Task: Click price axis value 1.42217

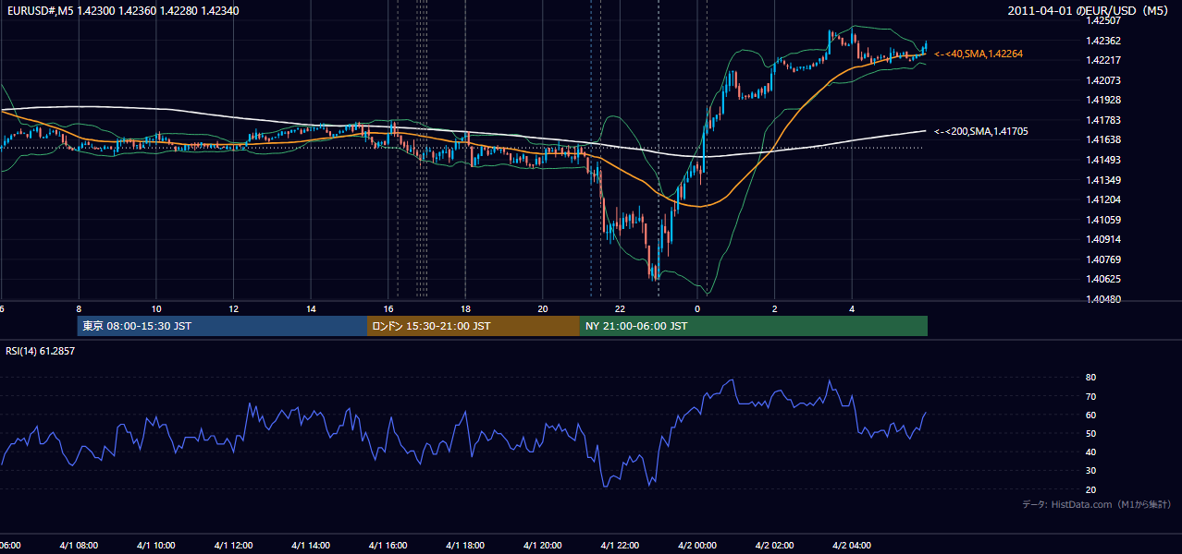Action: [1103, 60]
